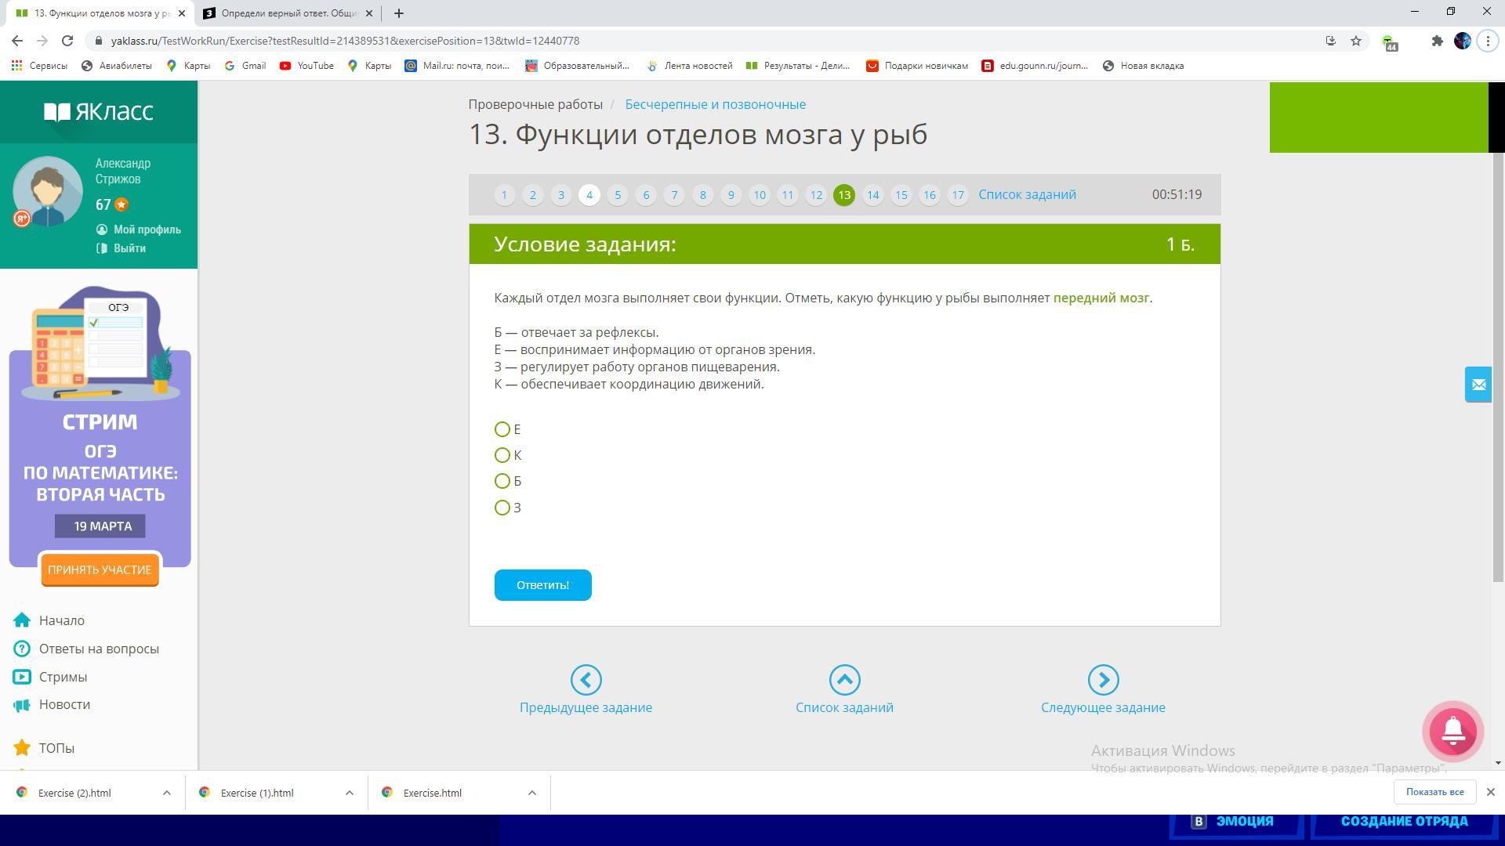Go to task number 14
This screenshot has height=846, width=1505.
tap(872, 195)
